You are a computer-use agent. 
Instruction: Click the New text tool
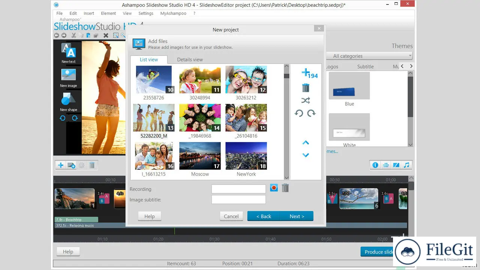pos(69,53)
